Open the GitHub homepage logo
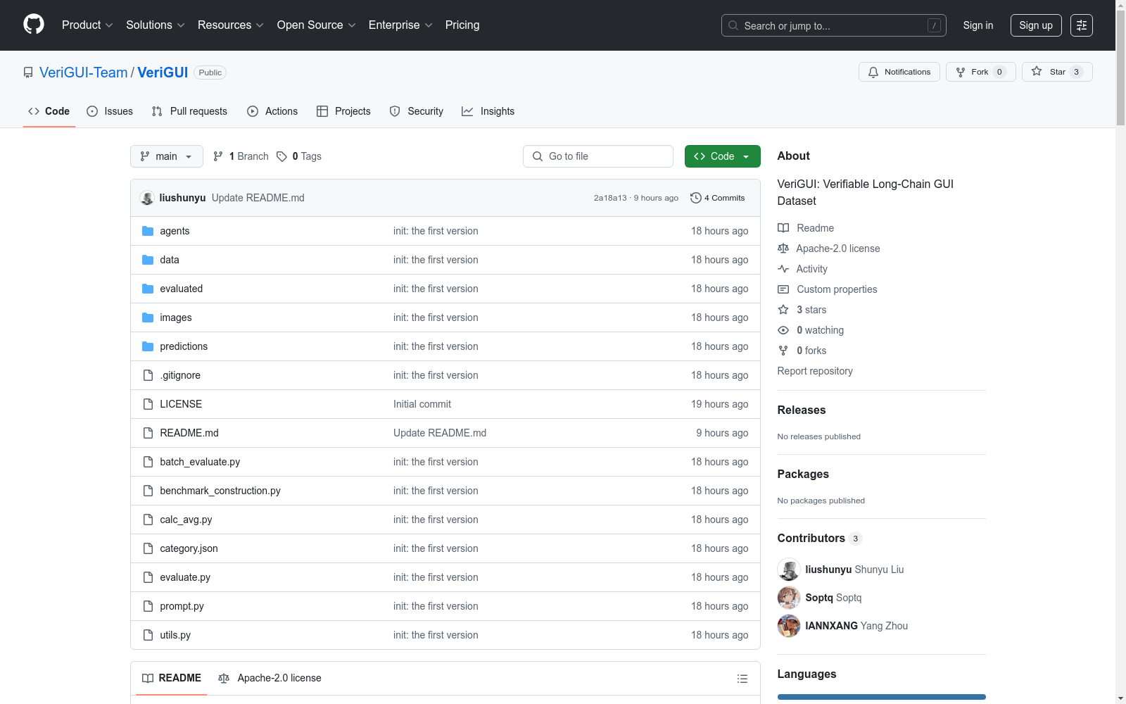1126x704 pixels. point(34,25)
